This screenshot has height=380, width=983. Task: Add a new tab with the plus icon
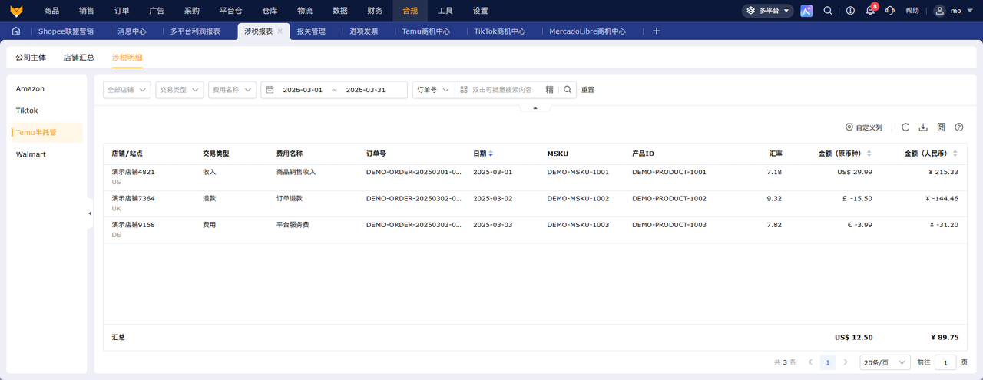point(656,31)
